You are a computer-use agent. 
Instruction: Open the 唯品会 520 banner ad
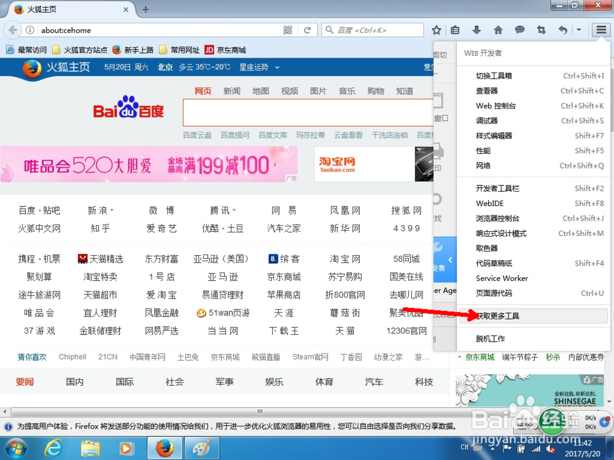[149, 164]
